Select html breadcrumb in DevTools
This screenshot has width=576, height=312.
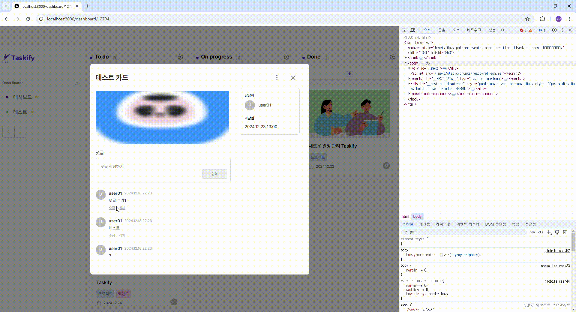(x=405, y=216)
